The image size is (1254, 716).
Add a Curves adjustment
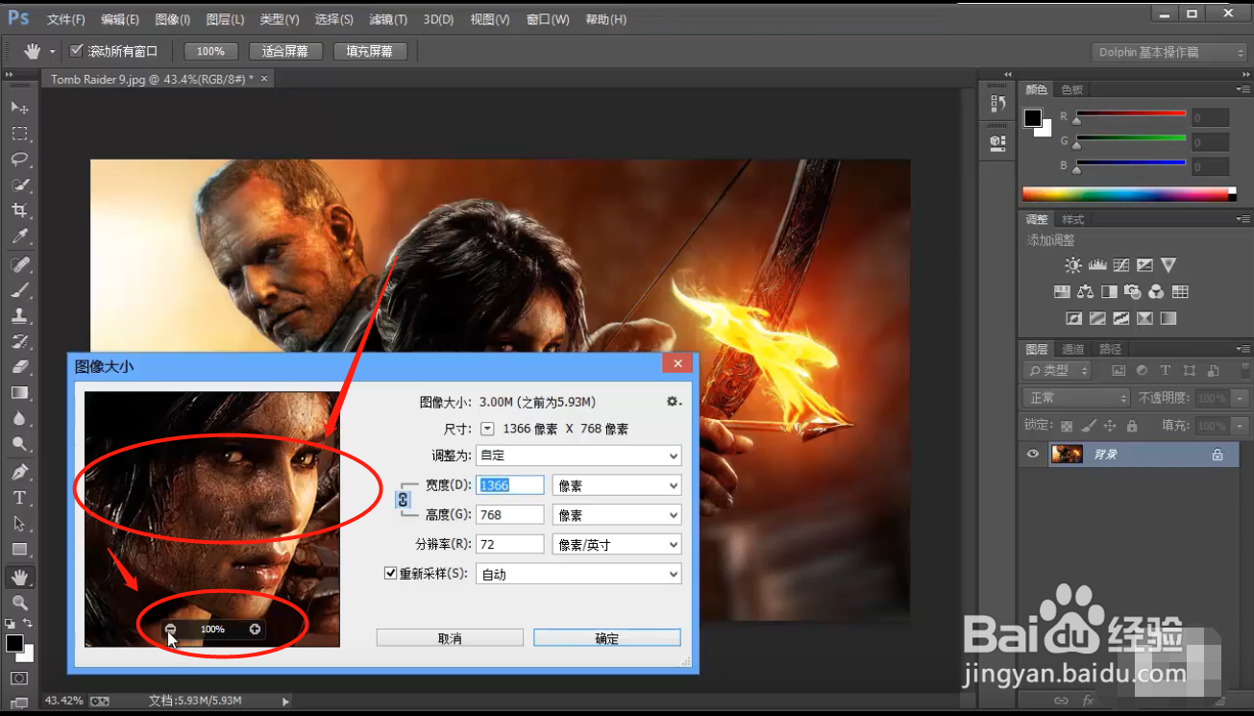(1120, 265)
